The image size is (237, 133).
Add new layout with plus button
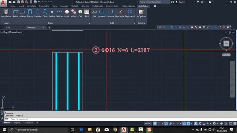point(37,123)
